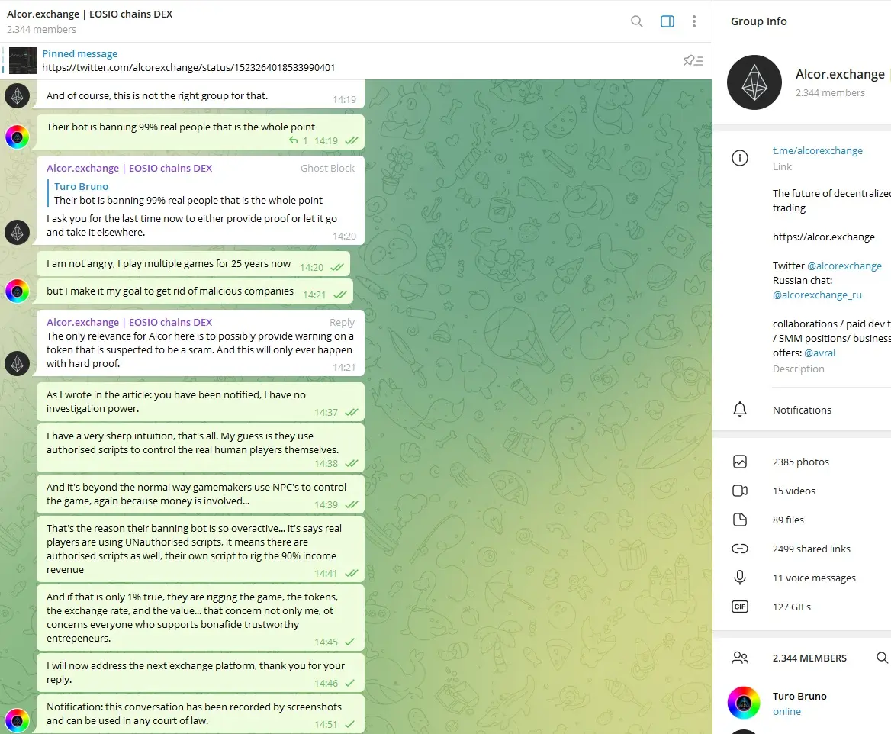Click message 'And it's beyond the normal way gamemakers'
The image size is (891, 734).
click(200, 494)
